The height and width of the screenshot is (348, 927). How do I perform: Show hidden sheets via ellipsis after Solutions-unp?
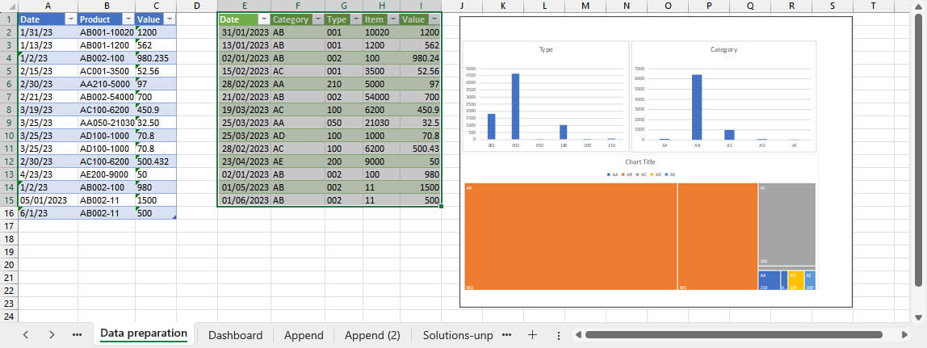[x=507, y=334]
